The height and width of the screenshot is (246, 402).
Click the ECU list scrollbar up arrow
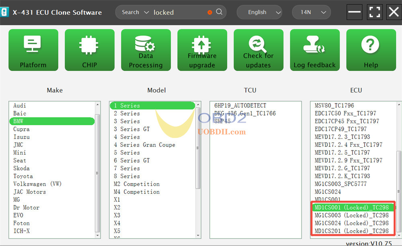coord(399,105)
